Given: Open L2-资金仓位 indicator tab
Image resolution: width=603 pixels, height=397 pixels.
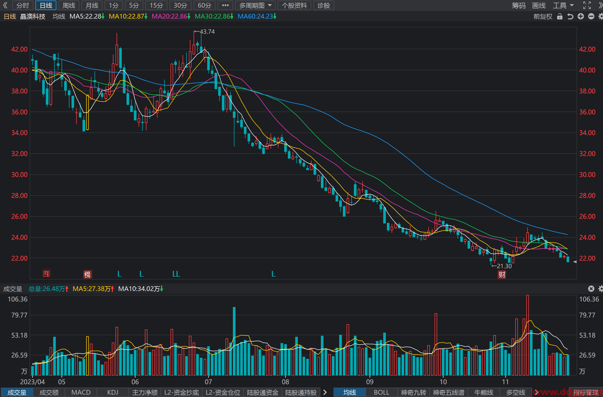Looking at the screenshot, I should click(223, 392).
